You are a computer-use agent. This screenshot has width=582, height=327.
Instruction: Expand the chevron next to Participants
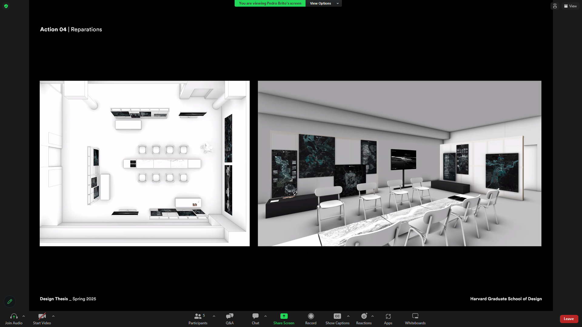tap(214, 316)
